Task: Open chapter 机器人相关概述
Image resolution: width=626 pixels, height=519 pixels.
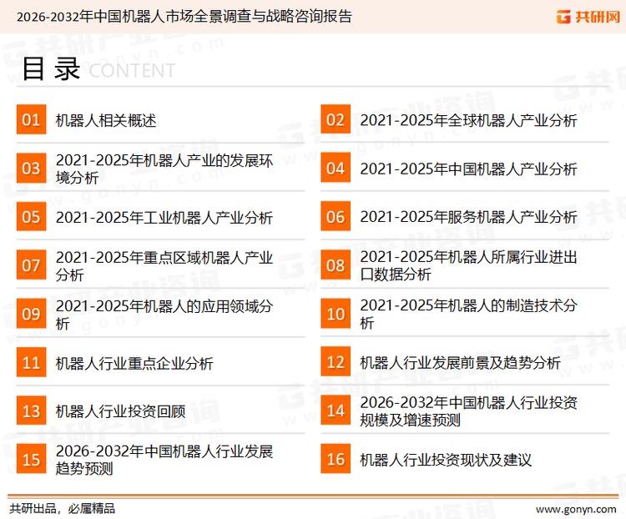Action: click(106, 120)
